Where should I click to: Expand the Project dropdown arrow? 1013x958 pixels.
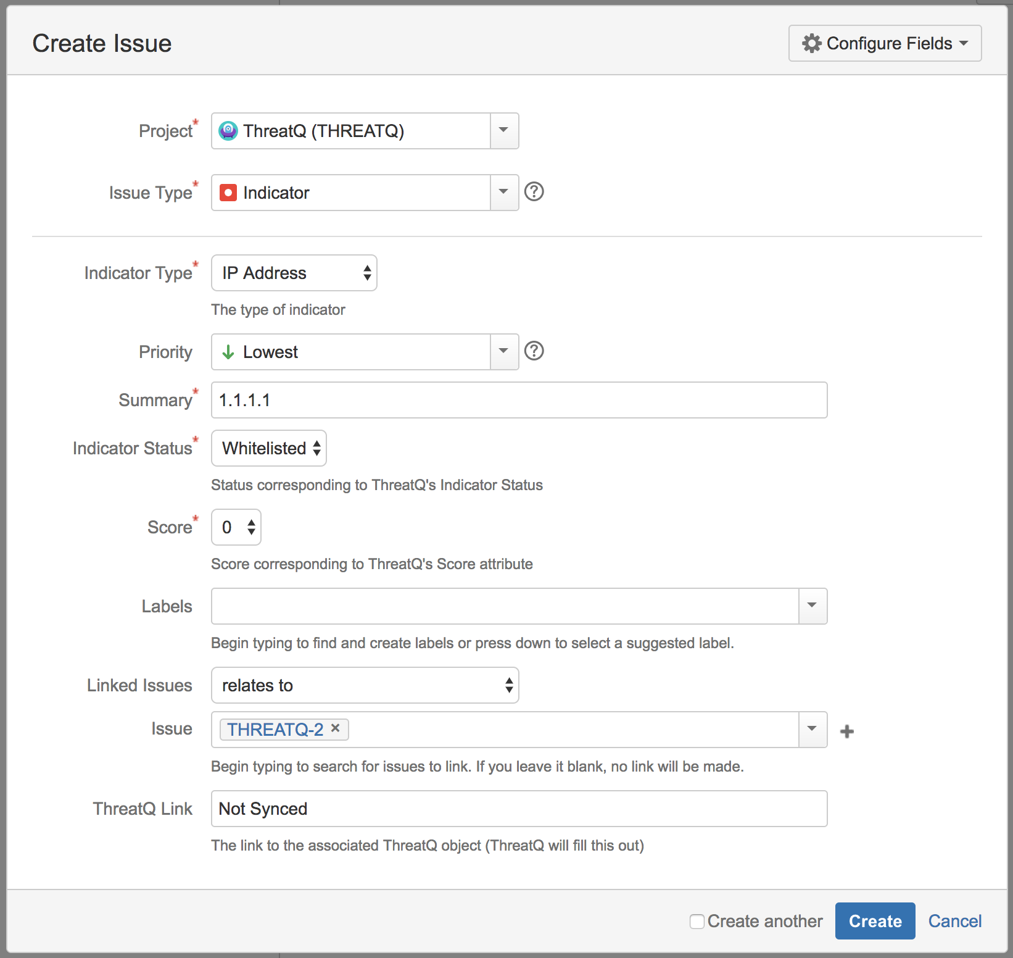click(x=504, y=131)
